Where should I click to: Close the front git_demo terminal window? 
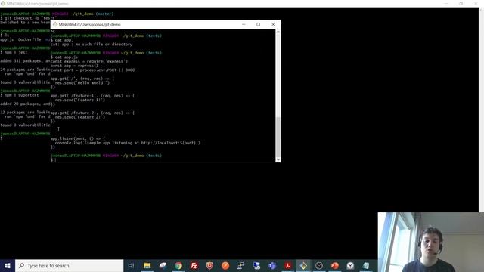pos(273,24)
